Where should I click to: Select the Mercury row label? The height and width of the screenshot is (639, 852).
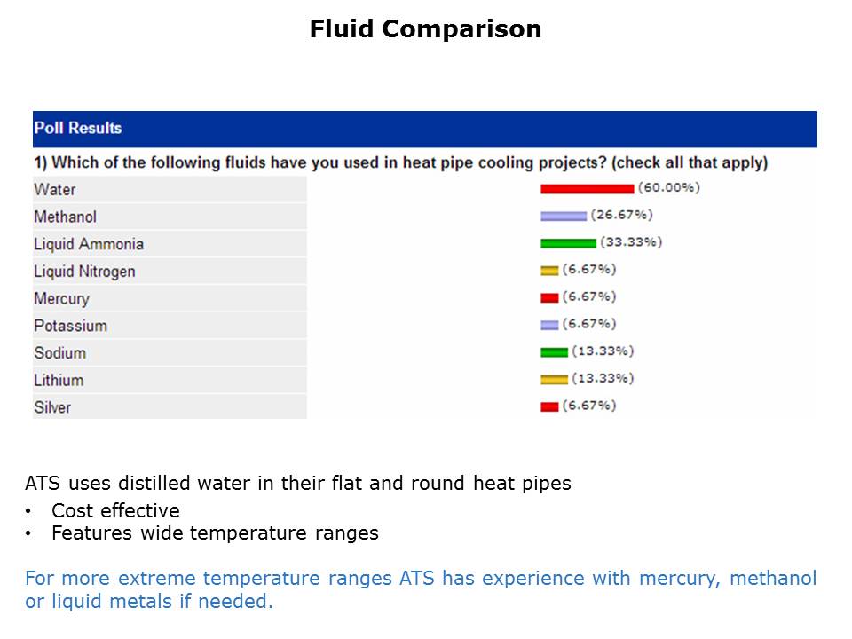click(61, 298)
